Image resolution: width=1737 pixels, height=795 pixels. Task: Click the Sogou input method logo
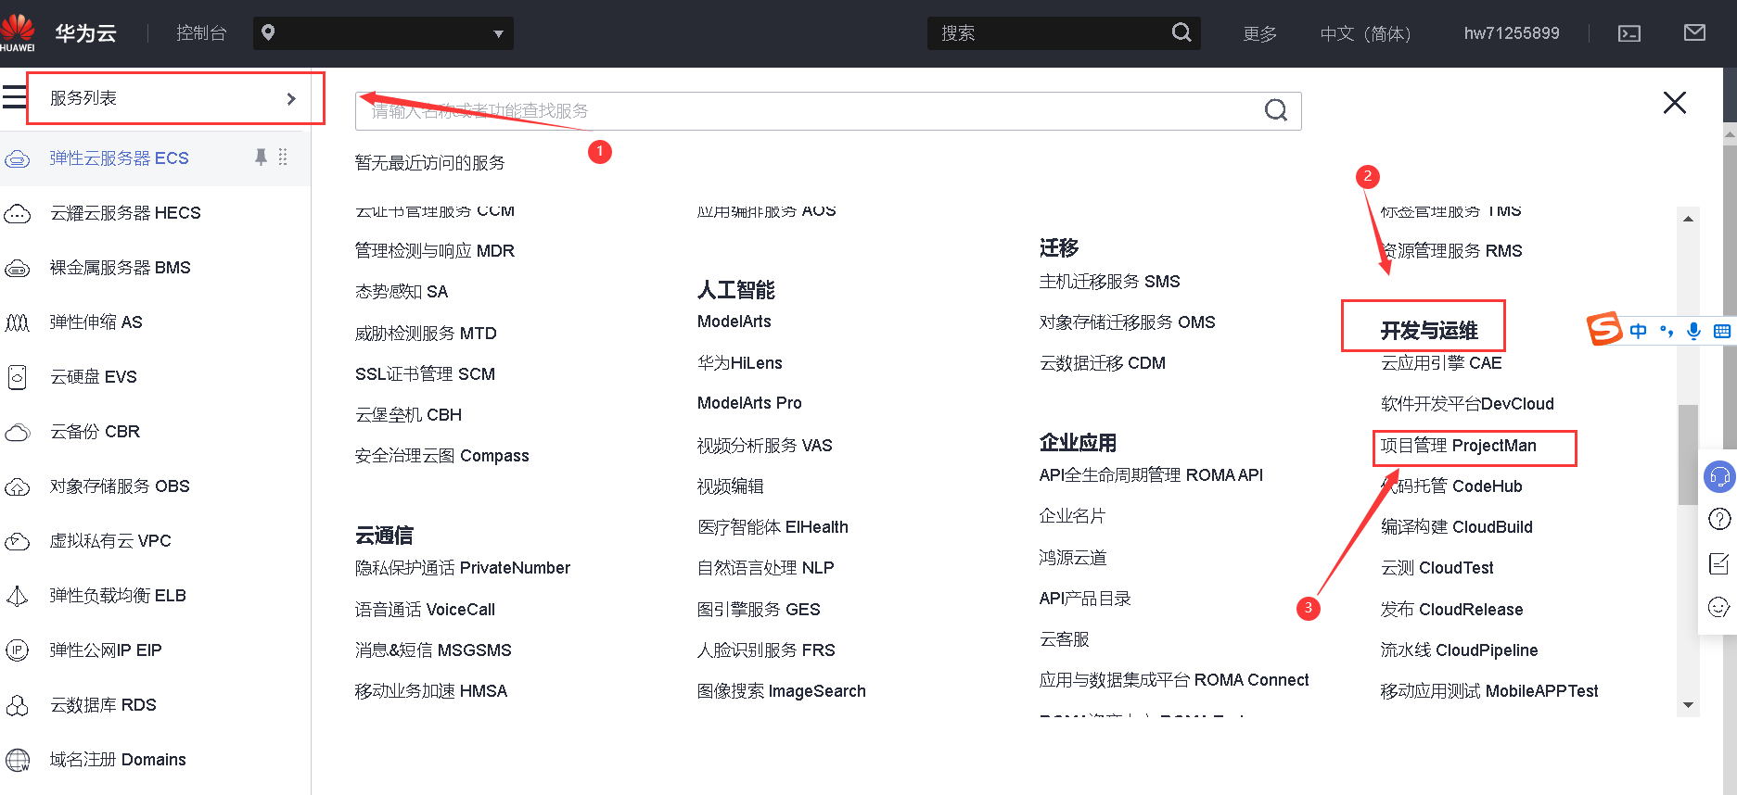(1604, 329)
